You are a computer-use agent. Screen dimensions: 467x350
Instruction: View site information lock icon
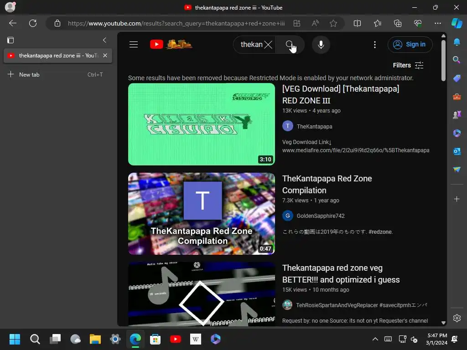tap(57, 23)
